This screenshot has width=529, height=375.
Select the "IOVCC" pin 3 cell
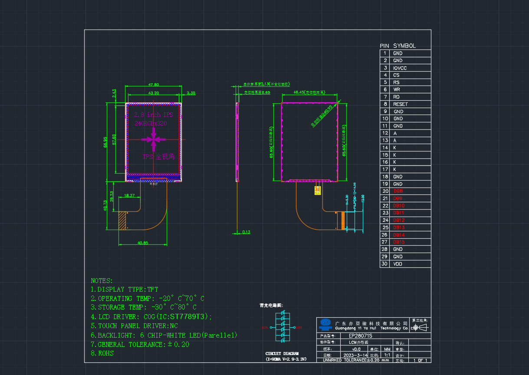click(411, 68)
